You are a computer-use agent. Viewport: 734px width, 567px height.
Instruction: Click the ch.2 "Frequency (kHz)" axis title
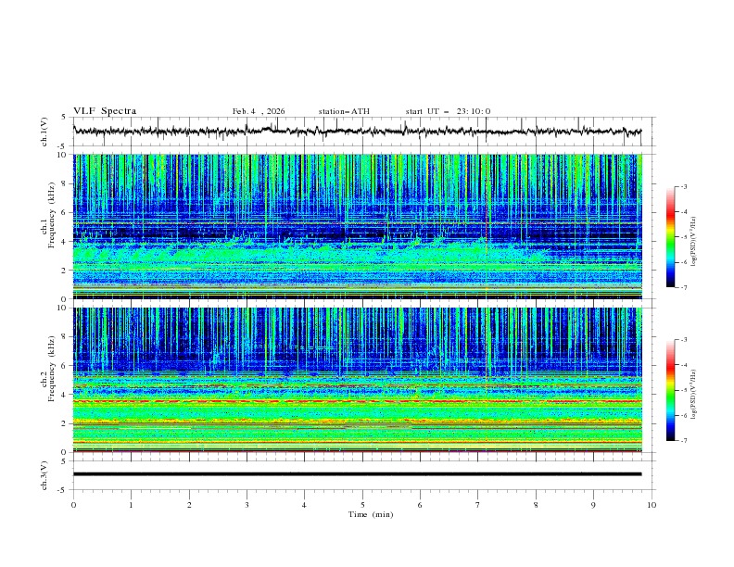(52, 369)
